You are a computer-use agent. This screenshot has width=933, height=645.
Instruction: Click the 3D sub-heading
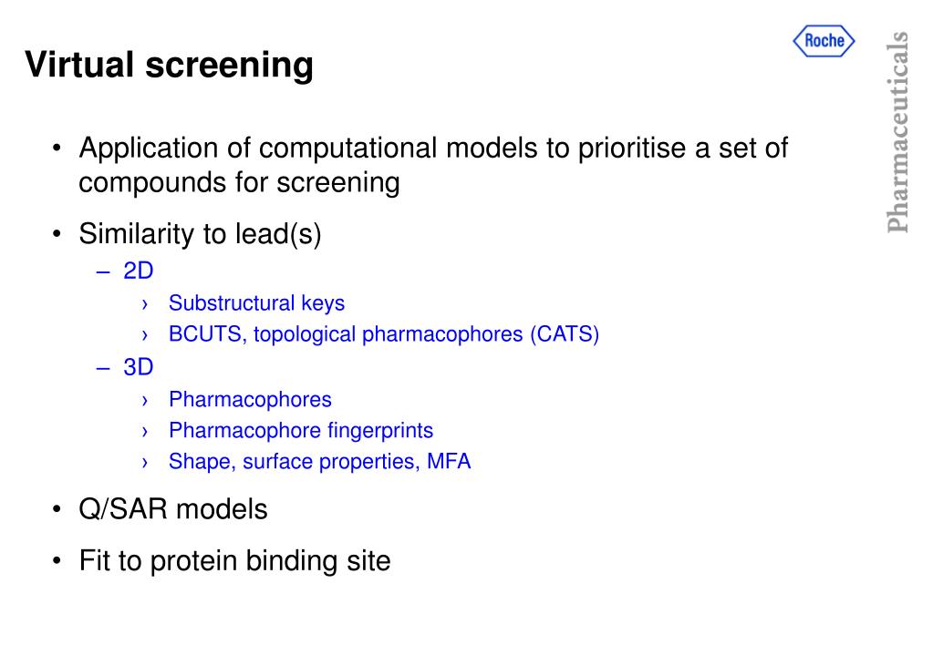(138, 367)
